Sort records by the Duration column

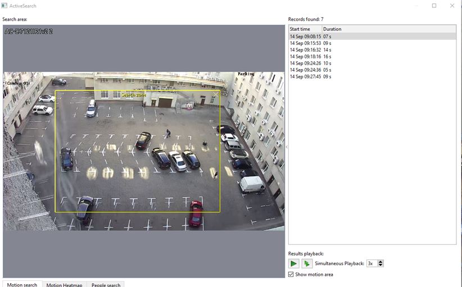point(337,29)
